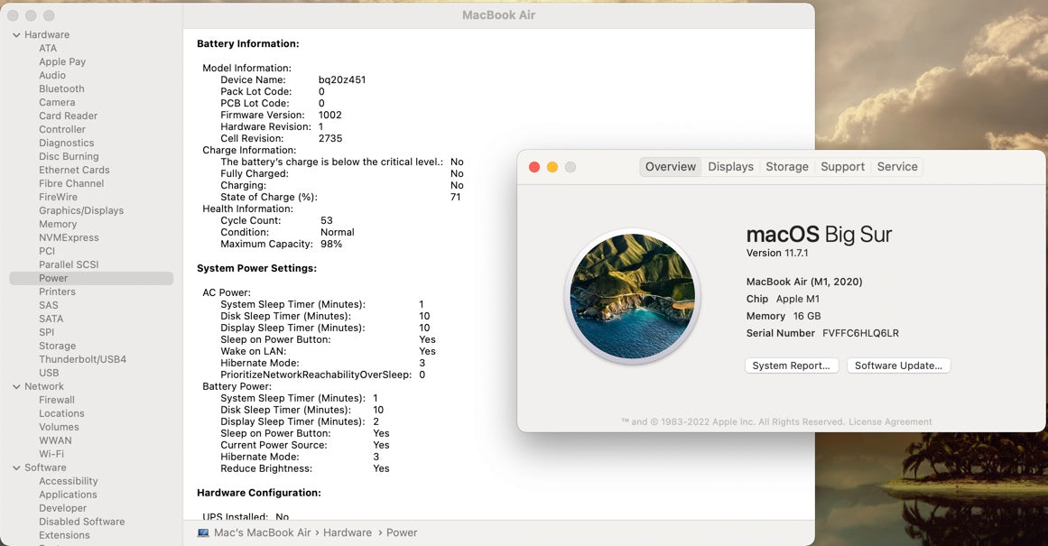The image size is (1048, 546).
Task: Select the Support tab
Action: click(x=842, y=167)
